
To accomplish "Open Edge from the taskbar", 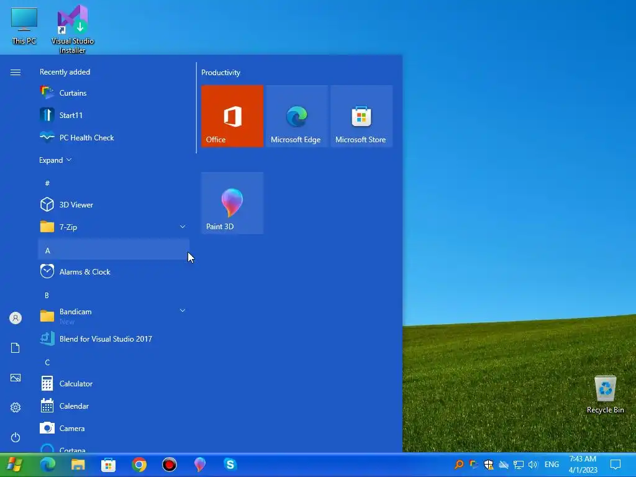I will pyautogui.click(x=48, y=465).
